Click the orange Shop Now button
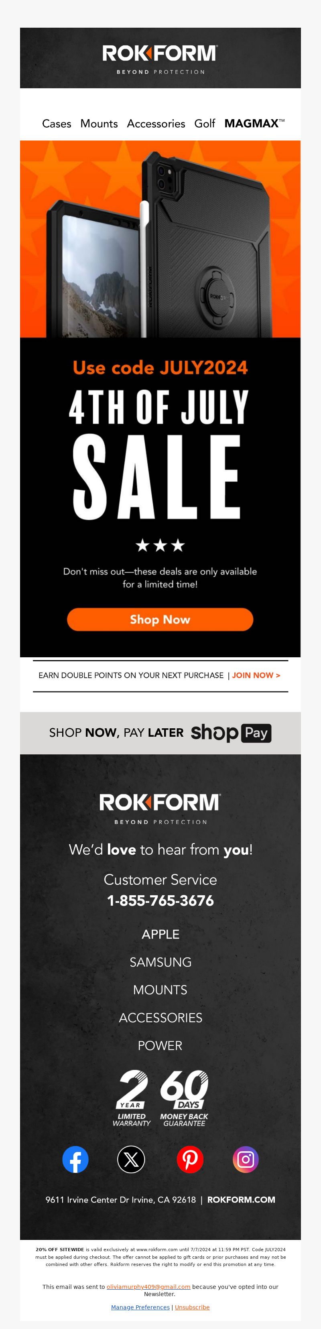 pos(160,619)
